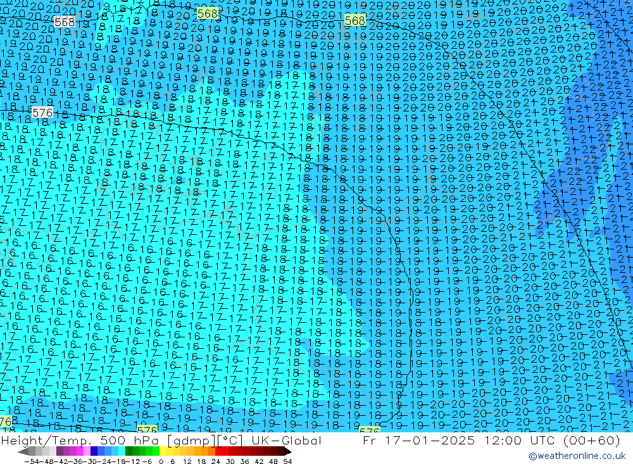Click the white-background 576 contour label
The width and height of the screenshot is (633, 464).
42,112
